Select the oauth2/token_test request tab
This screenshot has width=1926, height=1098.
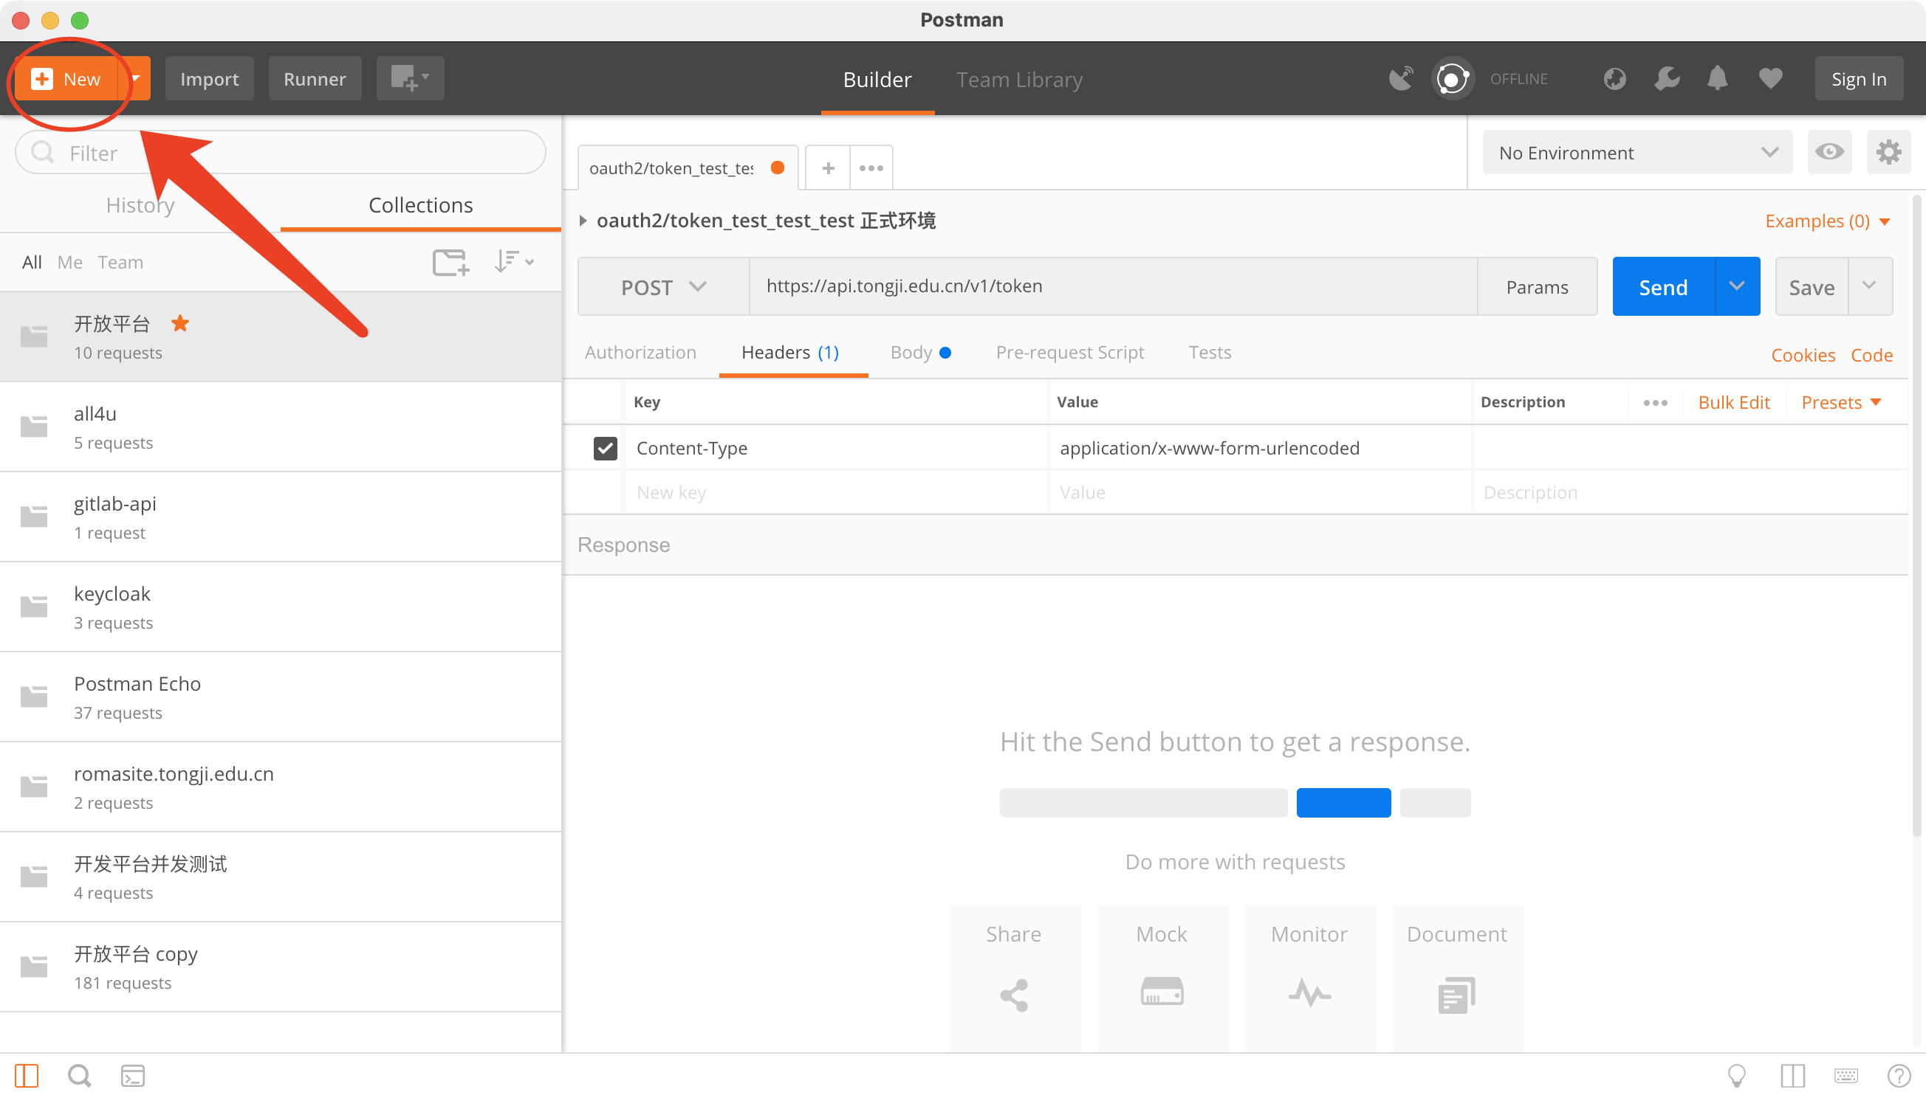[687, 168]
